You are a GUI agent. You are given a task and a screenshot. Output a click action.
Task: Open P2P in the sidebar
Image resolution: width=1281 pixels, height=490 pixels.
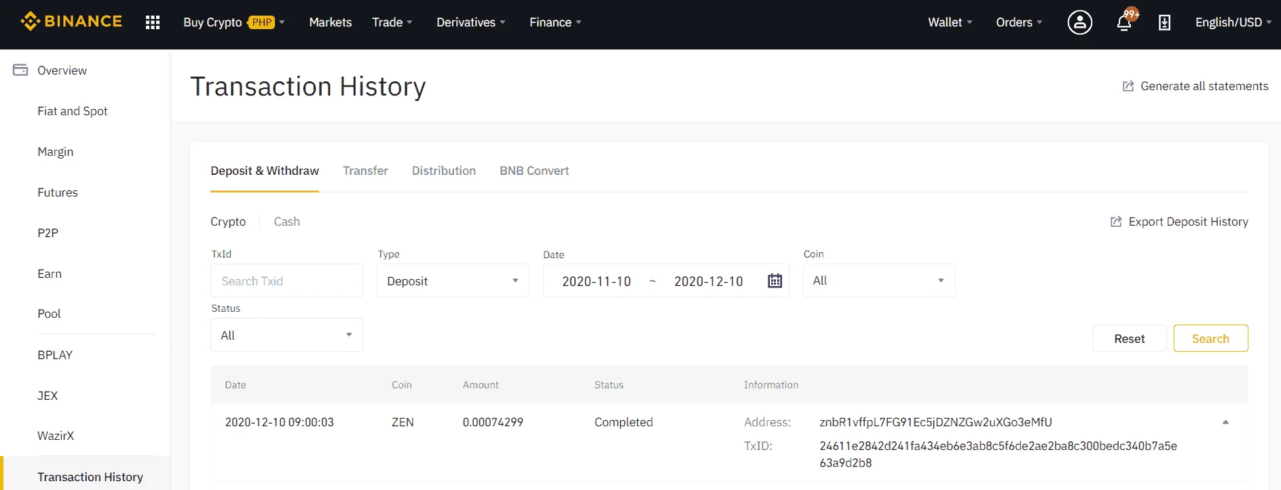tap(48, 233)
